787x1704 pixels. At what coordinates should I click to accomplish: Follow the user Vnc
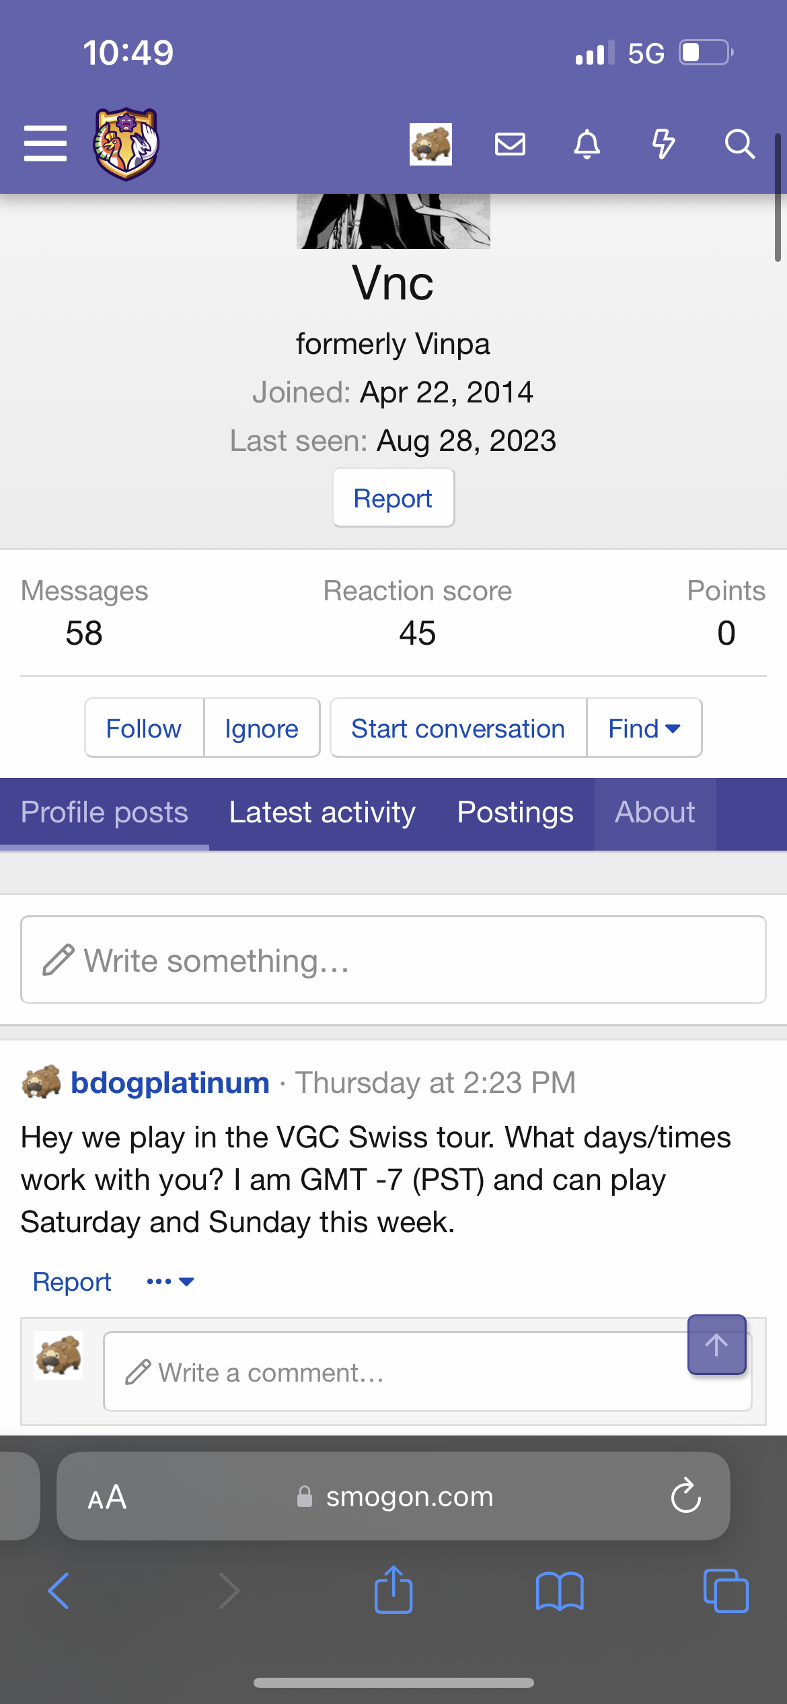click(144, 728)
